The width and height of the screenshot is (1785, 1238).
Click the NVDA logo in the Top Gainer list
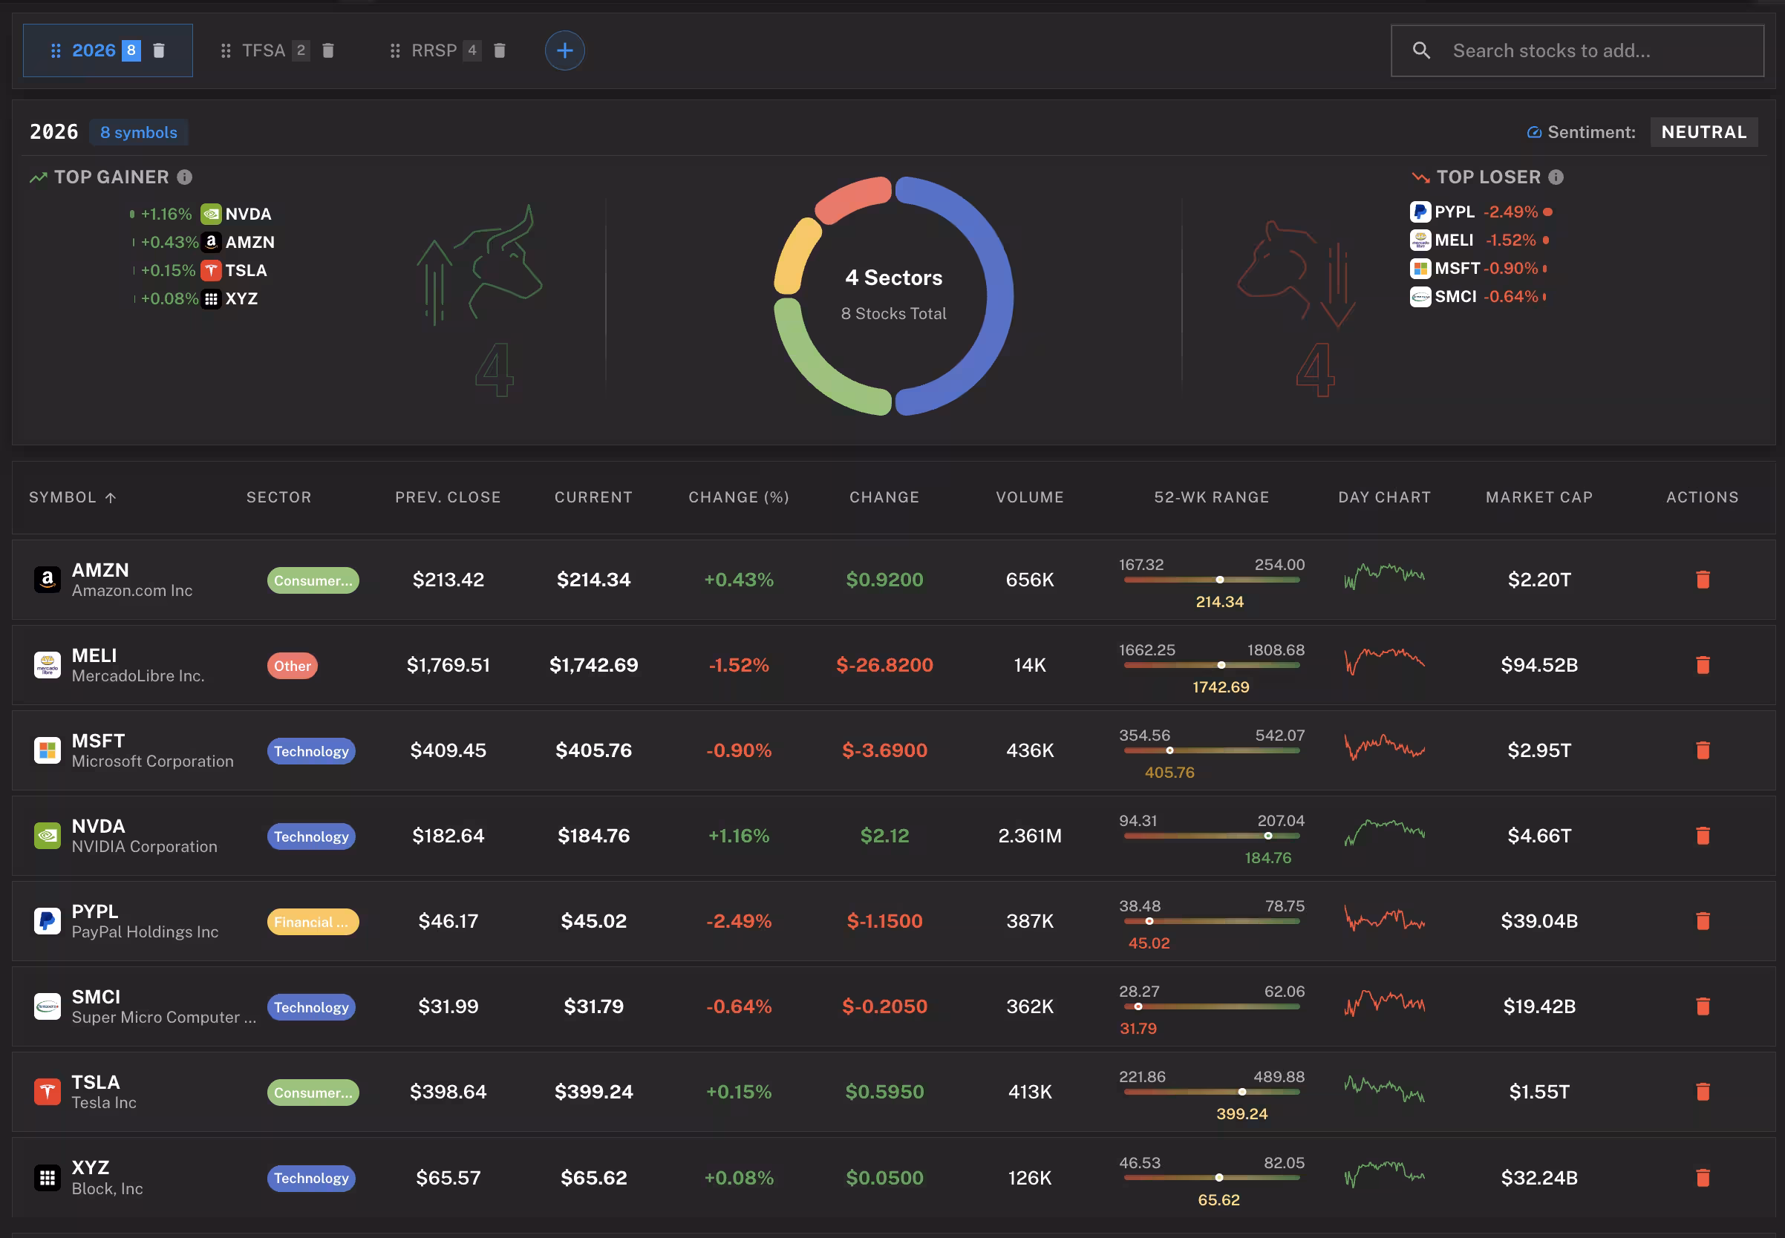210,213
